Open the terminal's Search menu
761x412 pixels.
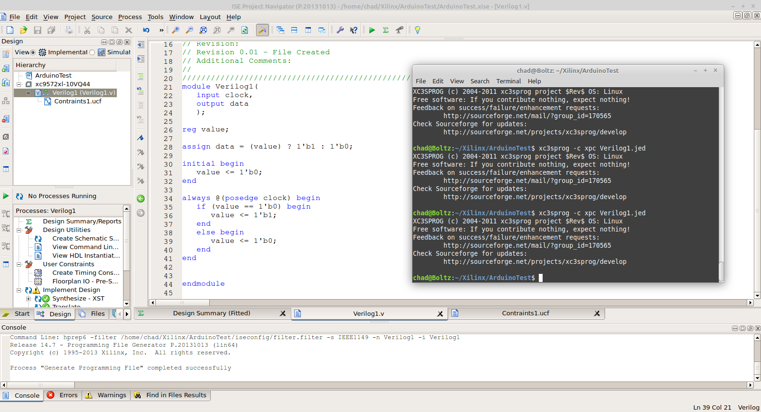[480, 81]
